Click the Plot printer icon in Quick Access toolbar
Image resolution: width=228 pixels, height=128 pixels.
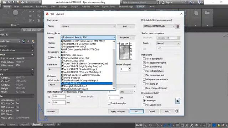point(22,2)
